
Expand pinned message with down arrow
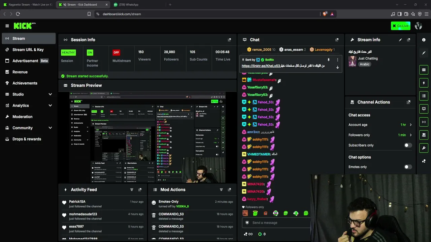tap(337, 67)
